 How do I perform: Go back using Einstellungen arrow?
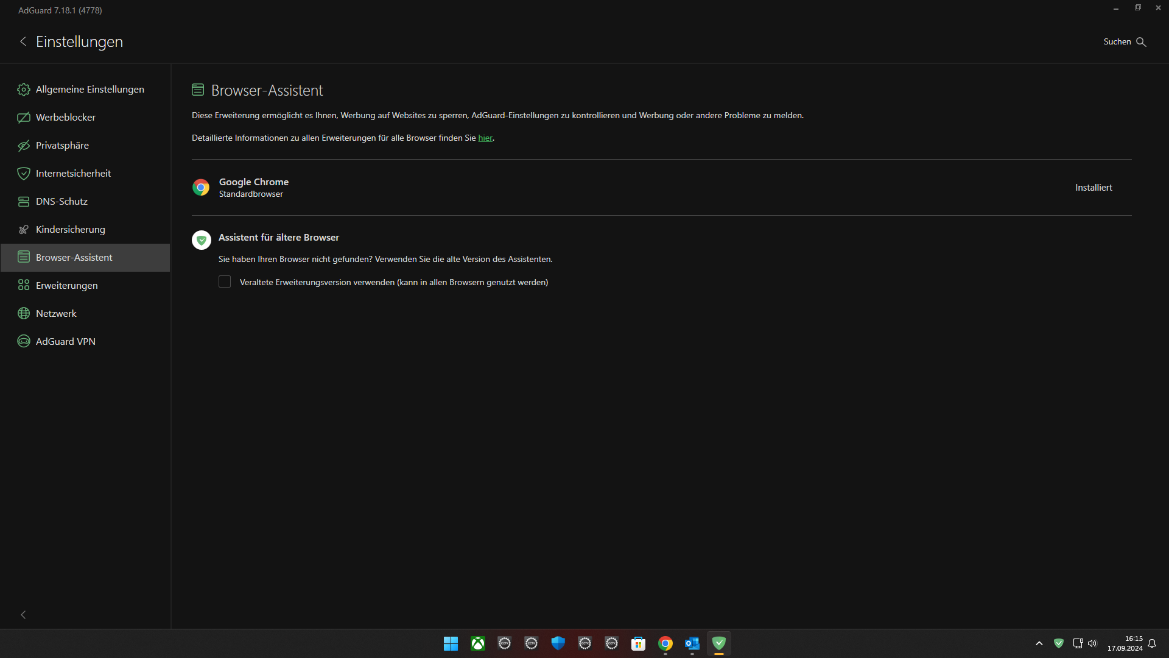pos(23,41)
